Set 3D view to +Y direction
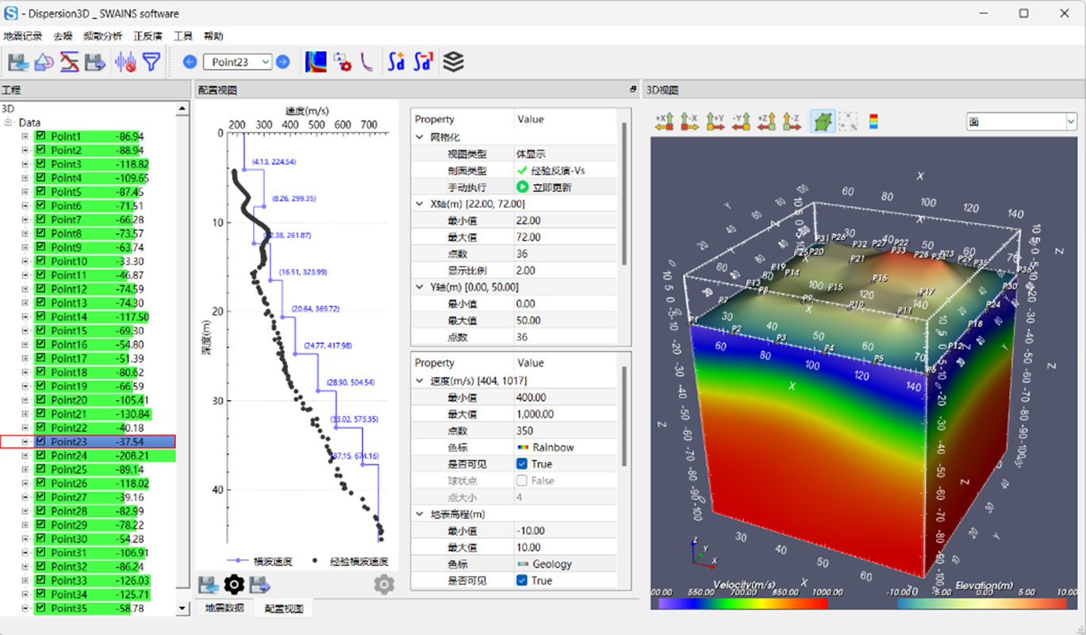The image size is (1086, 635). coord(716,121)
